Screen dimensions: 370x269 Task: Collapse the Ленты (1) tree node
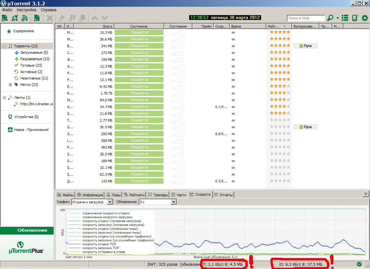pos(4,97)
